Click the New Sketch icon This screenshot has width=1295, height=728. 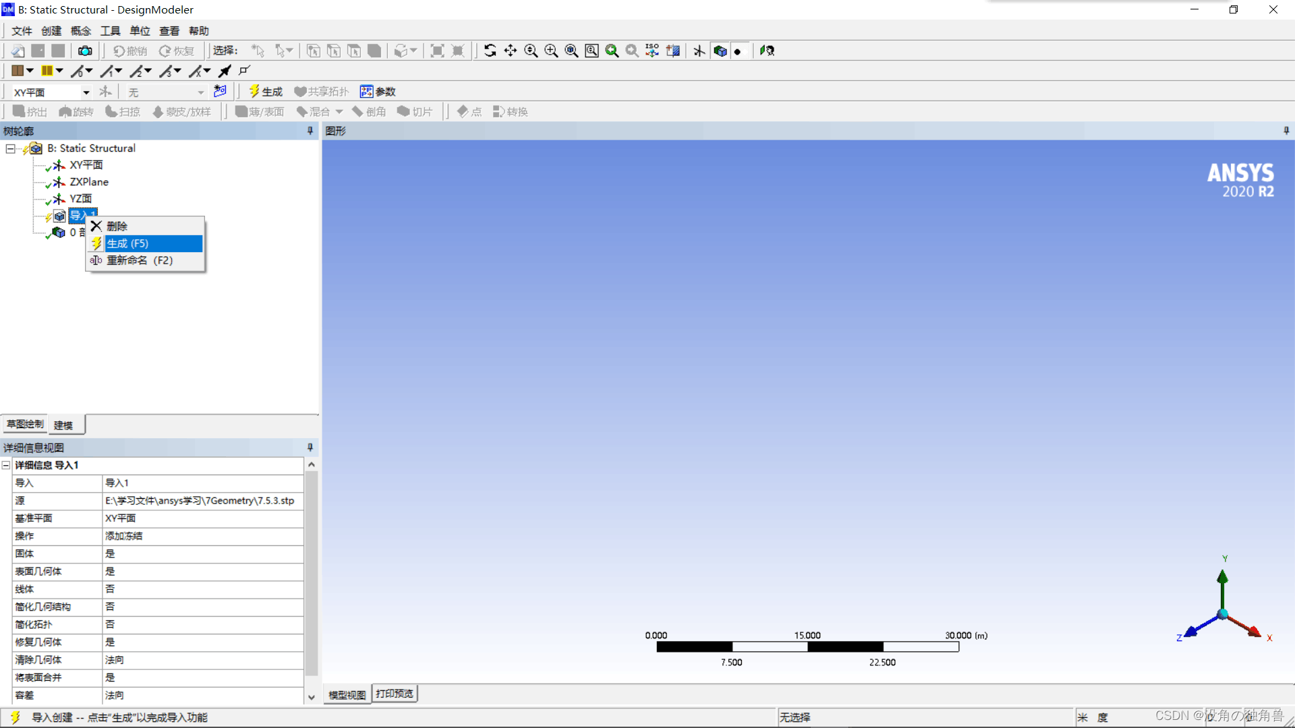220,91
